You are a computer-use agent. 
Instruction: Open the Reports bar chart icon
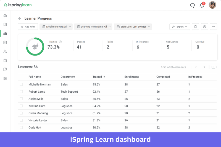click(5, 33)
